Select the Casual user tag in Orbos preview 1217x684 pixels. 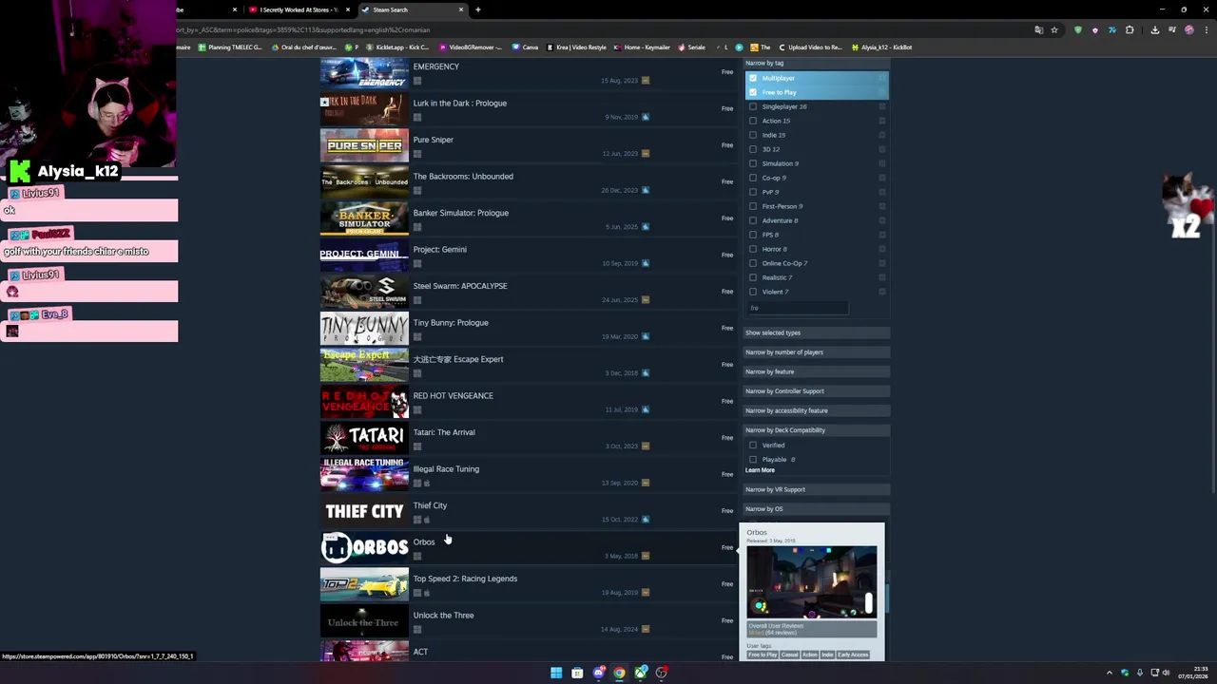(789, 655)
